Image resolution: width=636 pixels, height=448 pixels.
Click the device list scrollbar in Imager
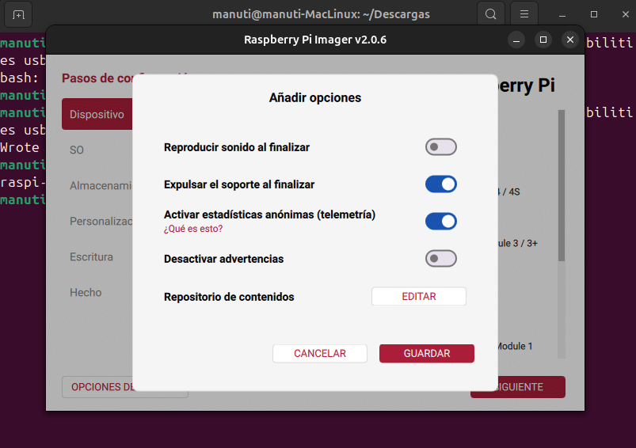click(562, 186)
